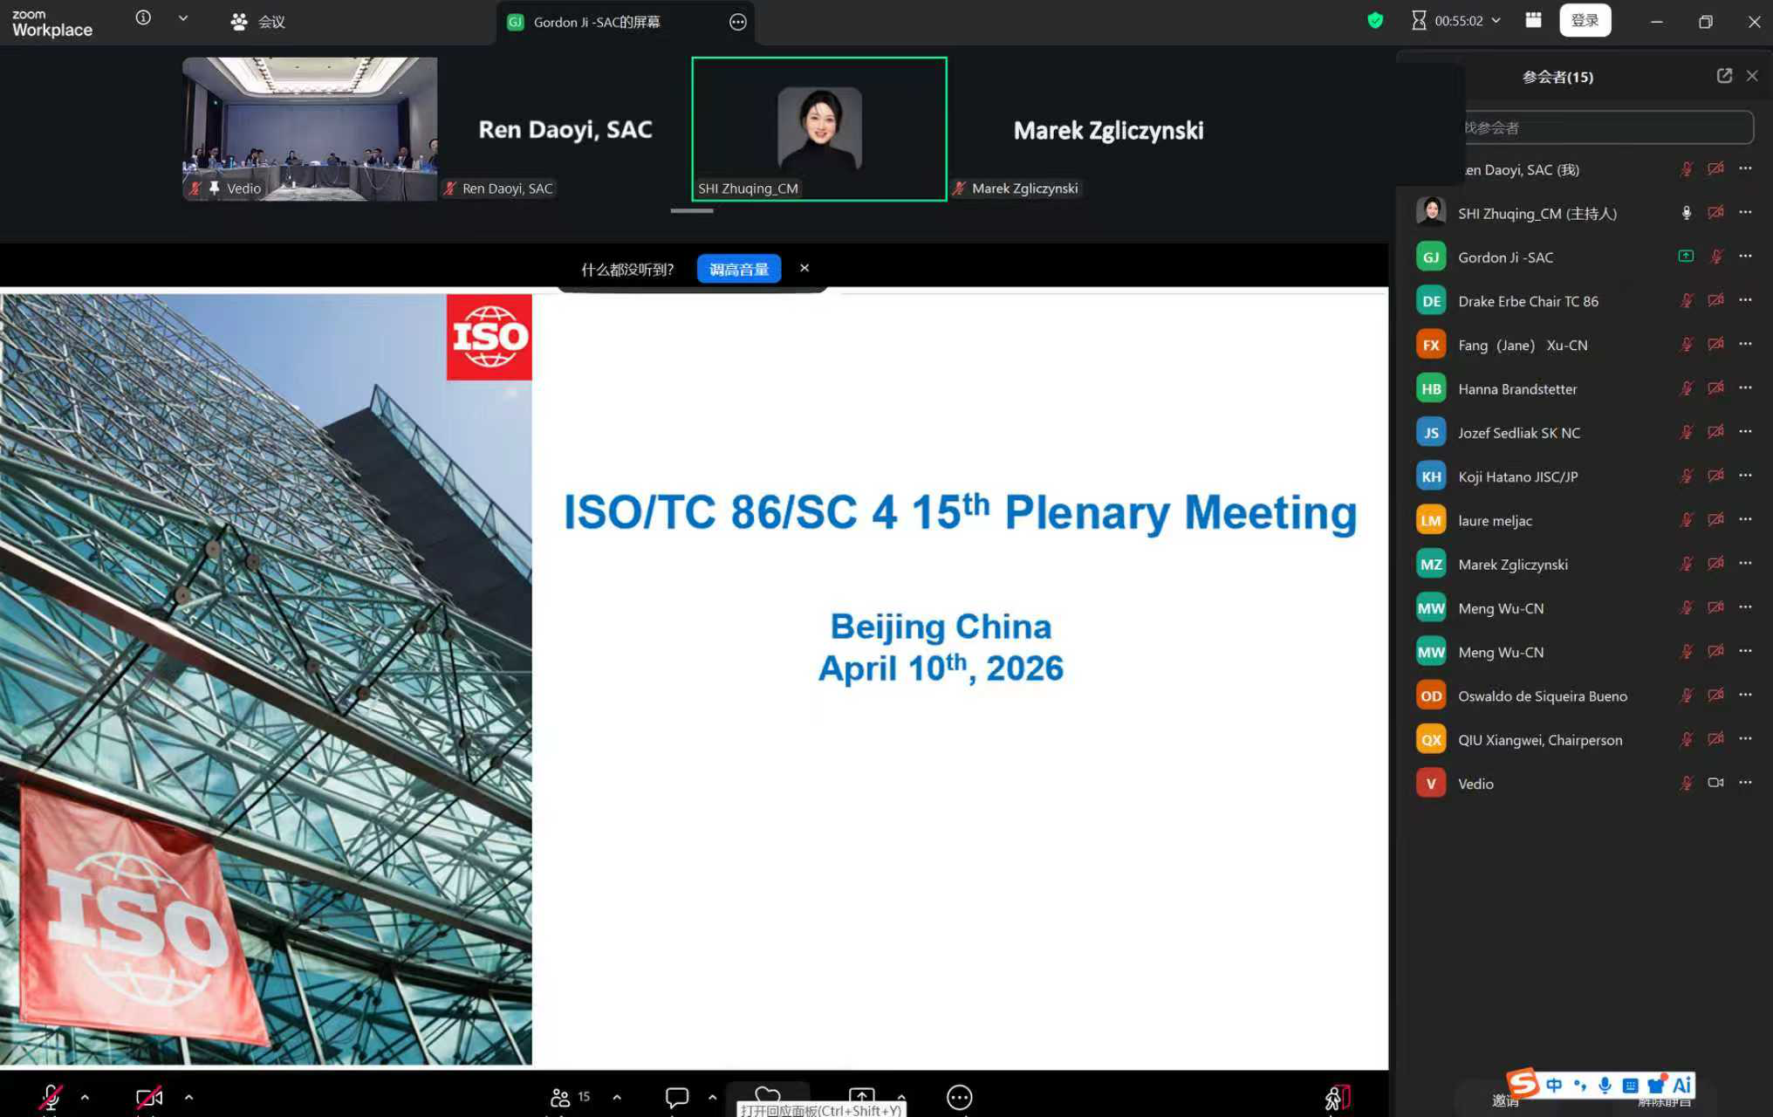Click the share screen icon
The height and width of the screenshot is (1117, 1773).
click(x=861, y=1097)
